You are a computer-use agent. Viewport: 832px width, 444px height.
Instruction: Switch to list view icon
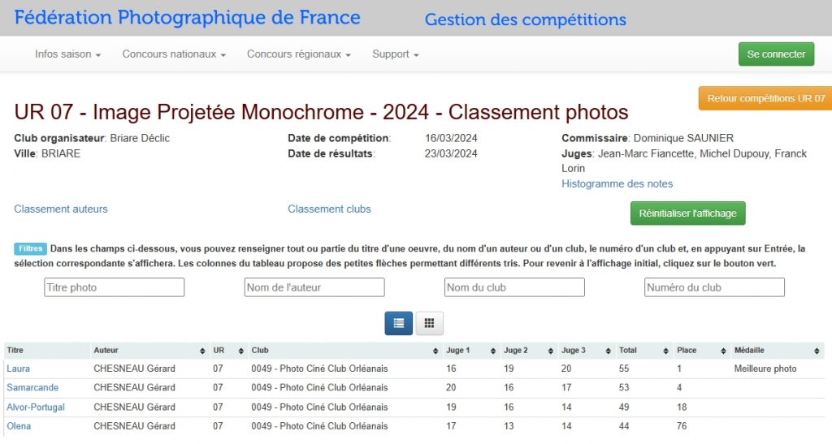398,323
